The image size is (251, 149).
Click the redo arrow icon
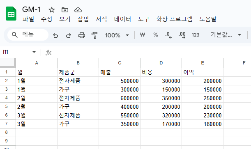[x=69, y=35]
